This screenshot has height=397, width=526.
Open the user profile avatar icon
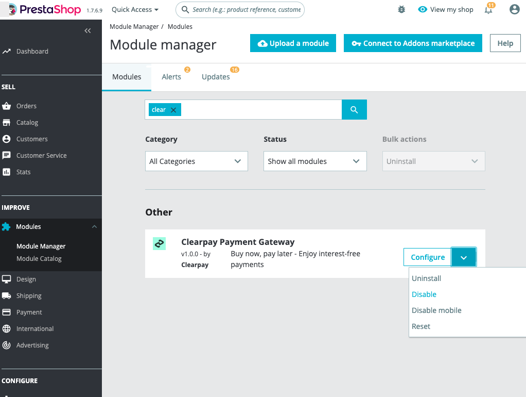pyautogui.click(x=514, y=9)
